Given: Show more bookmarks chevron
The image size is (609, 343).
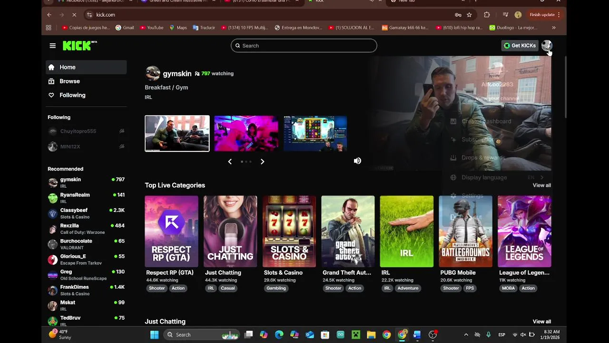Looking at the screenshot, I should 553,28.
